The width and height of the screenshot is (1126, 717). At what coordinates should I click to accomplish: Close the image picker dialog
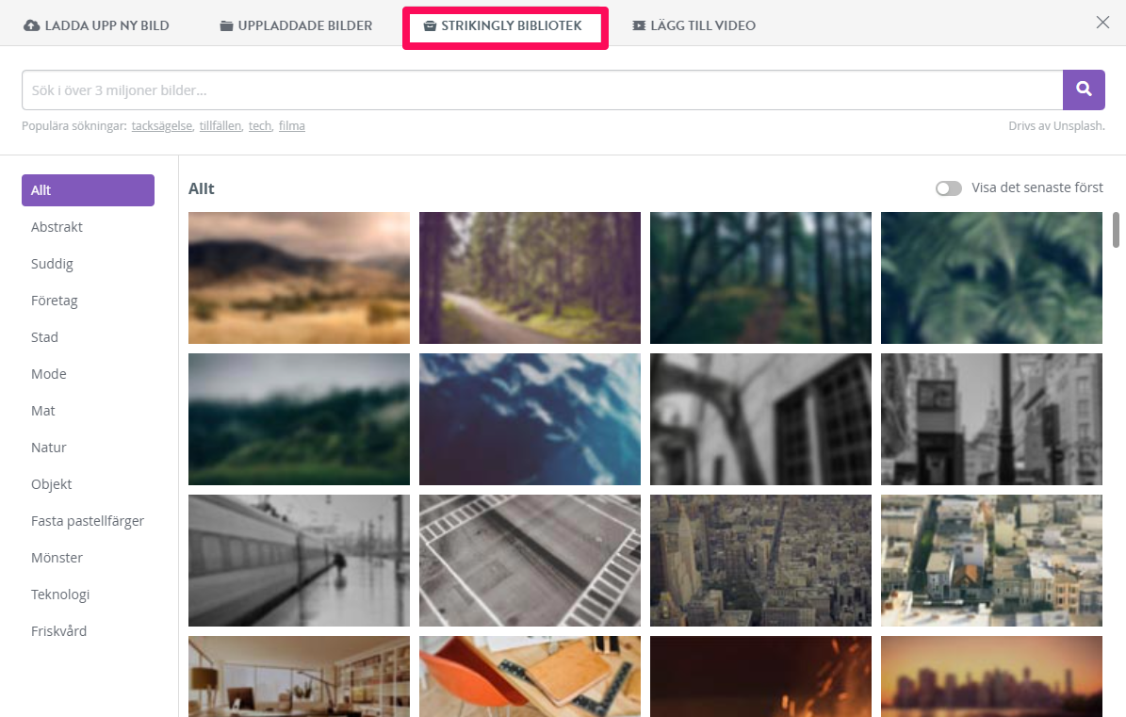1103,23
